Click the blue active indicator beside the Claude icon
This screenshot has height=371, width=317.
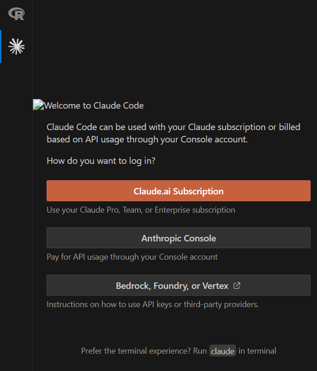tap(1, 46)
